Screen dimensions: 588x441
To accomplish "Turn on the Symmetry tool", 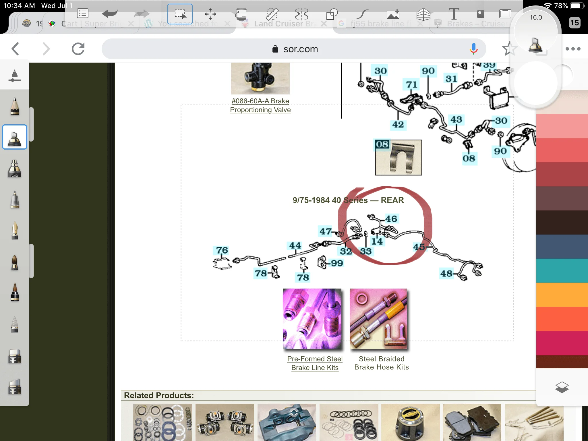I will [x=302, y=14].
